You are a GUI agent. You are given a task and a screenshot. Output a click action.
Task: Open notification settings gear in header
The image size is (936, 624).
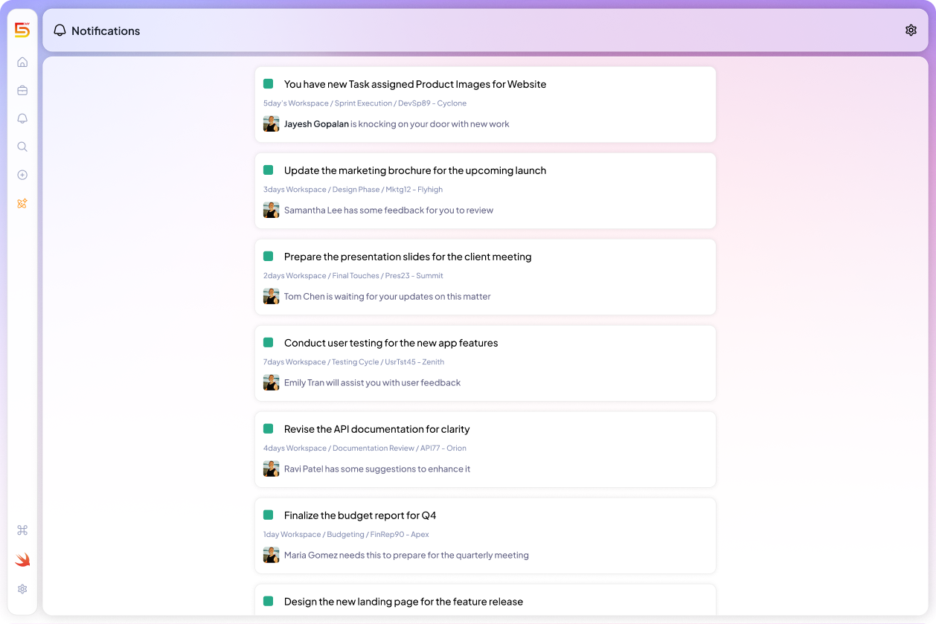tap(911, 30)
